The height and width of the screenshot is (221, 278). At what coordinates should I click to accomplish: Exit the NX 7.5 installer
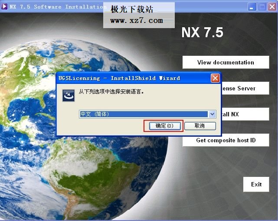(x=256, y=184)
